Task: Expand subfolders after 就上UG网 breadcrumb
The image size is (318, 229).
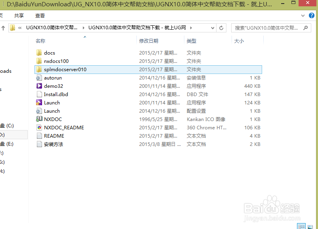Action: (191, 28)
